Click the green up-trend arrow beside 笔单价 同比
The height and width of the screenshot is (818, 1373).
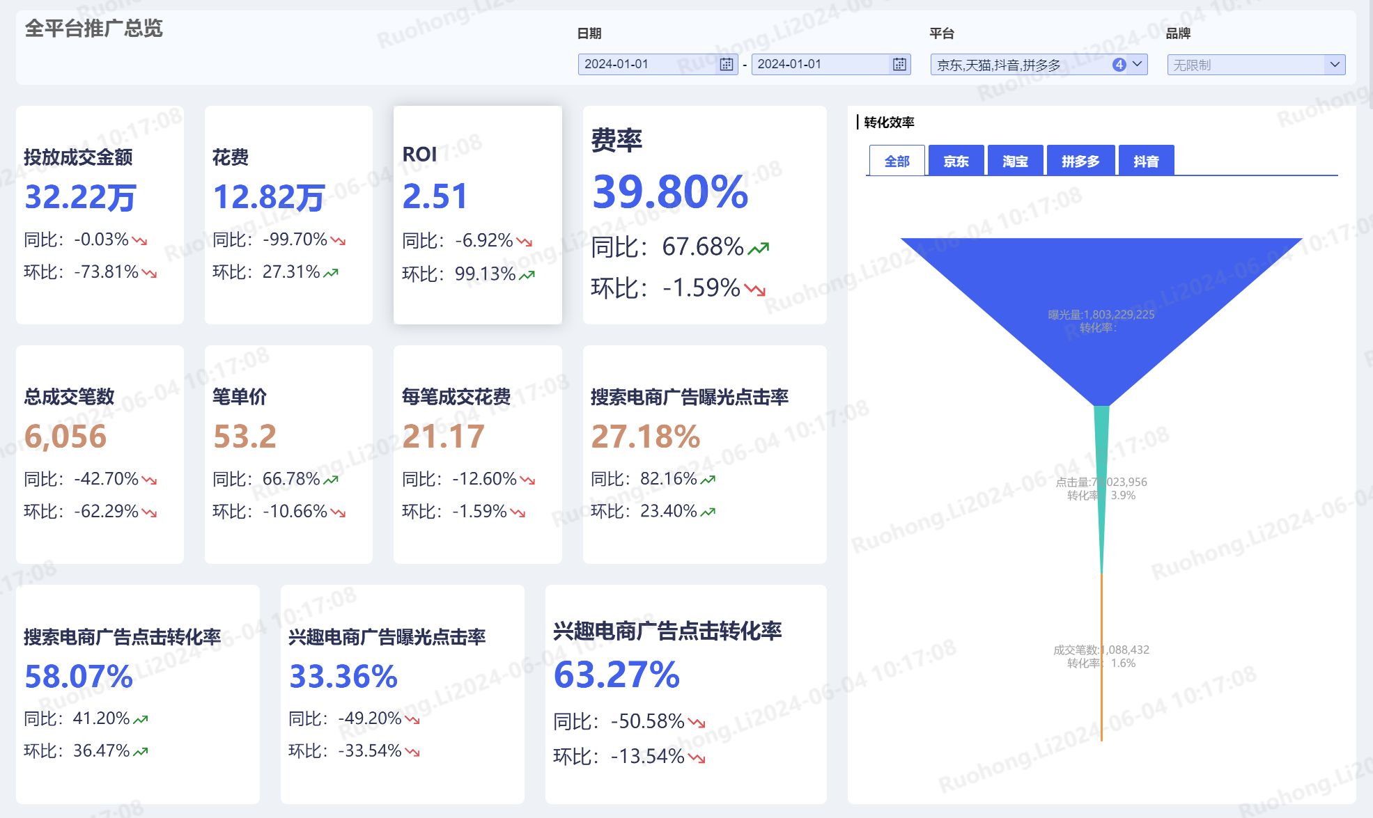(331, 480)
